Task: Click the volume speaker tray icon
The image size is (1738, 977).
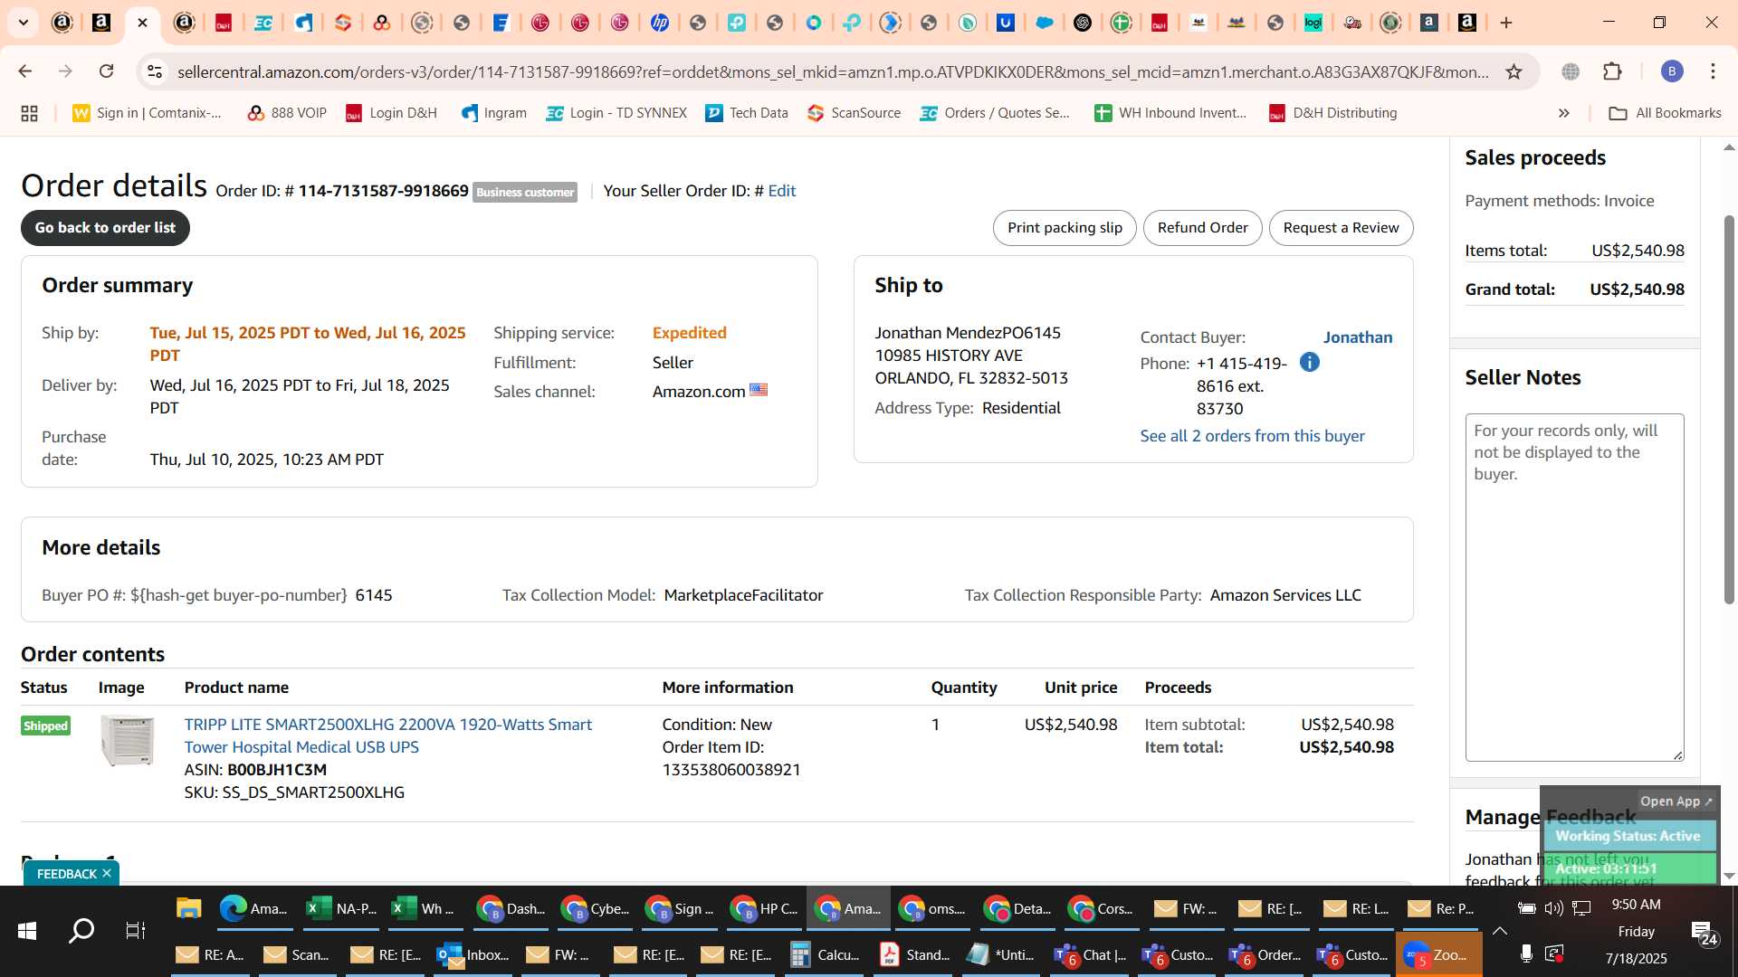Action: (1553, 908)
